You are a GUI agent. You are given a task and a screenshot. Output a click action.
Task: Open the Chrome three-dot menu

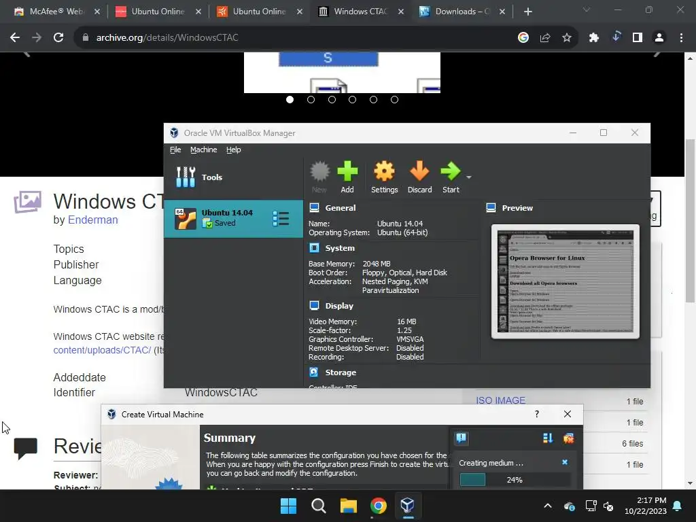pyautogui.click(x=681, y=38)
